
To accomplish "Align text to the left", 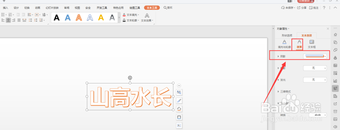I will [3, 20].
